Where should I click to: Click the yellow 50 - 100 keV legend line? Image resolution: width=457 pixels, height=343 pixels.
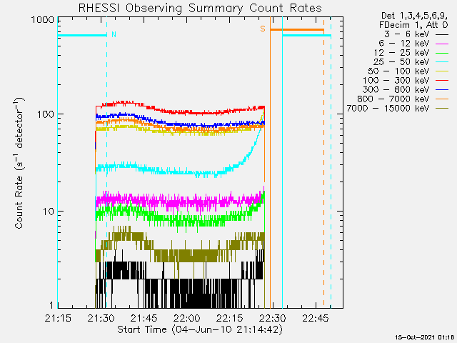click(x=442, y=72)
